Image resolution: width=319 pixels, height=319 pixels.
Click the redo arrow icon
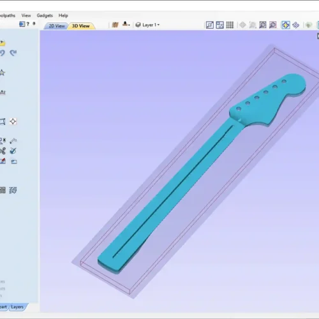(x=13, y=53)
